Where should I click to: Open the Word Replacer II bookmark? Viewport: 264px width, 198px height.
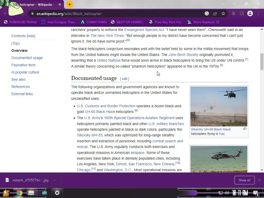[x=203, y=22]
